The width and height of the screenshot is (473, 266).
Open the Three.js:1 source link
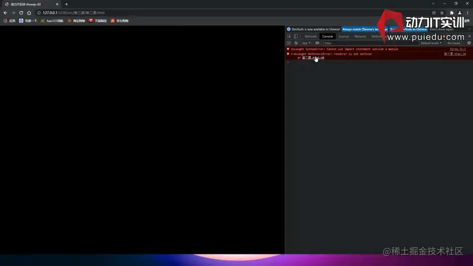pos(457,49)
